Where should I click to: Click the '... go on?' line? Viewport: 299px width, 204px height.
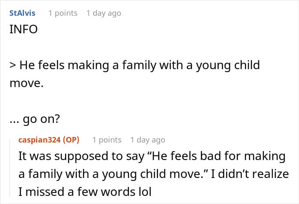(35, 119)
